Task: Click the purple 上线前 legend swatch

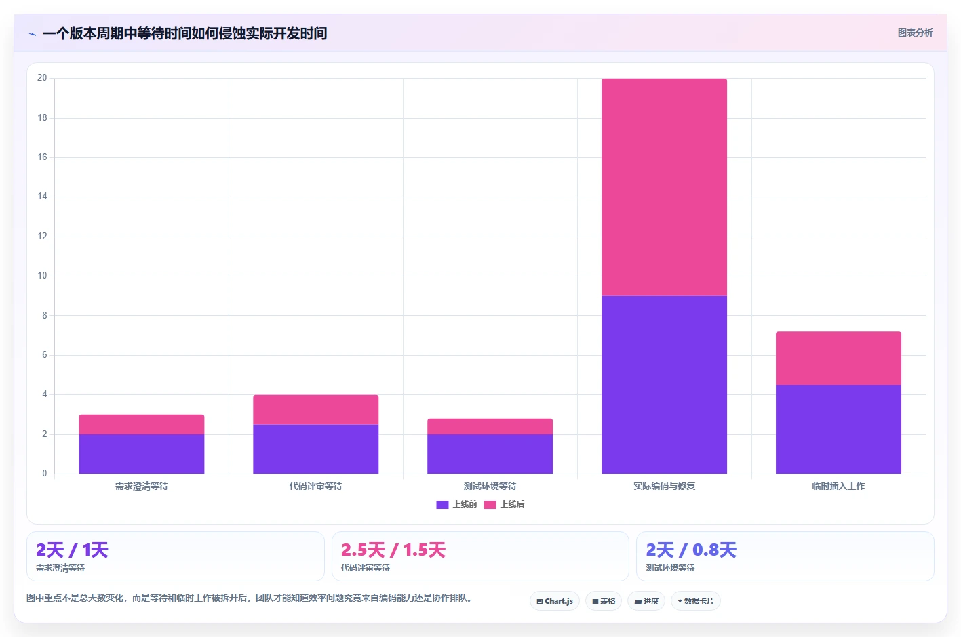Action: tap(442, 505)
